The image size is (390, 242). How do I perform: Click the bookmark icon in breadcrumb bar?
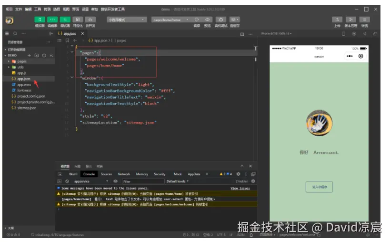[x=67, y=40]
